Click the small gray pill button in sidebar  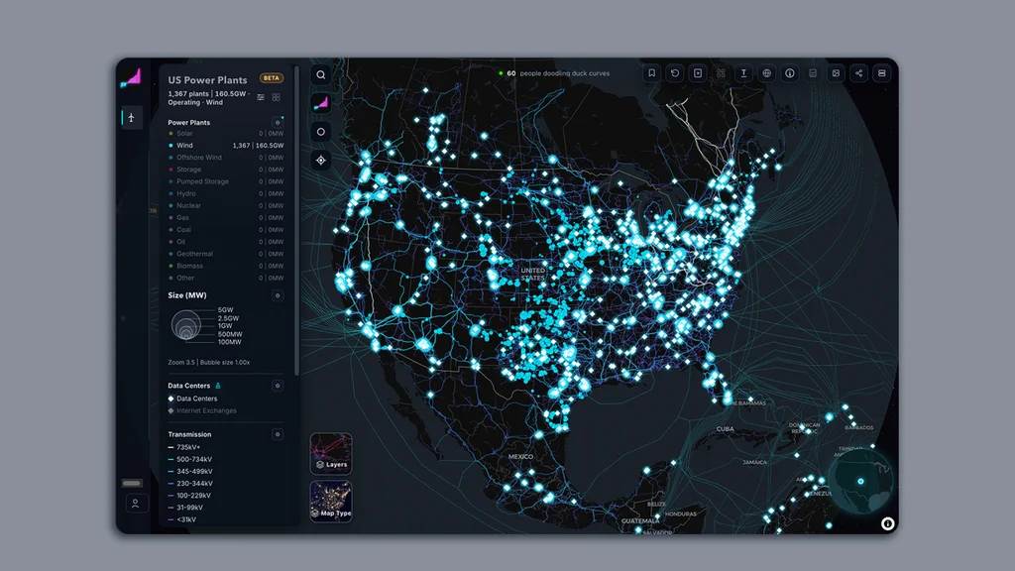point(132,483)
